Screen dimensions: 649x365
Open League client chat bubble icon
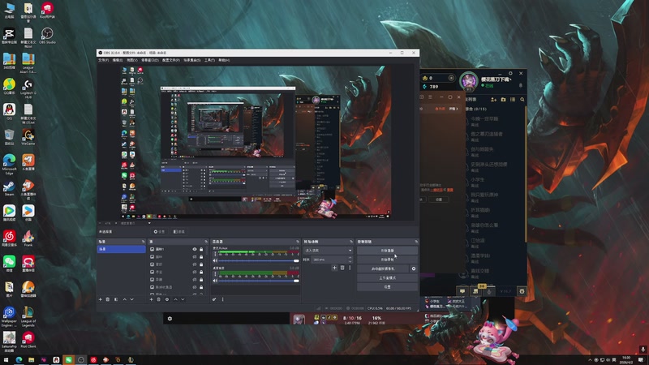tap(462, 291)
